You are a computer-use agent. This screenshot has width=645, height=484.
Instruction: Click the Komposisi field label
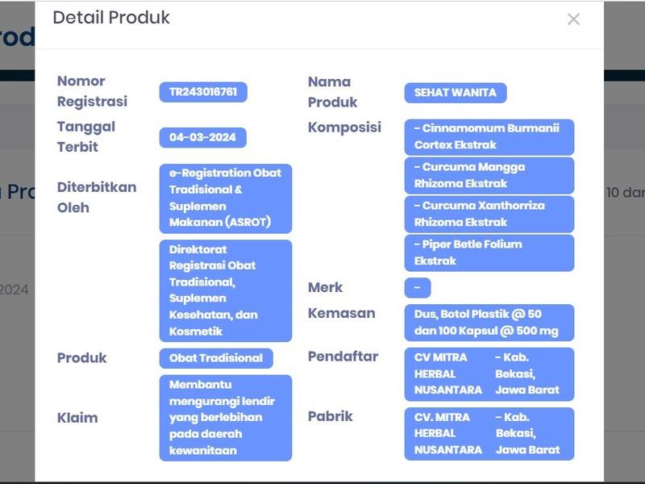344,127
